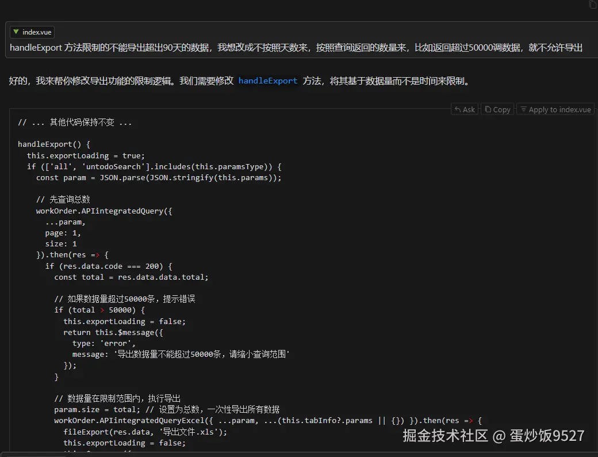
Task: Open the index.vue file chip
Action: pos(32,32)
